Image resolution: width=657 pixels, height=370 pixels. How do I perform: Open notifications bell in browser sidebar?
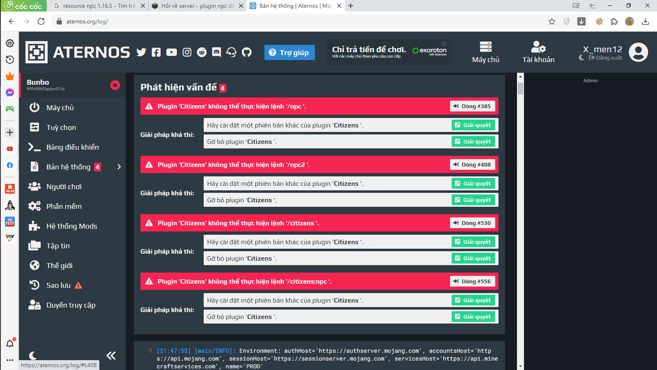click(10, 344)
